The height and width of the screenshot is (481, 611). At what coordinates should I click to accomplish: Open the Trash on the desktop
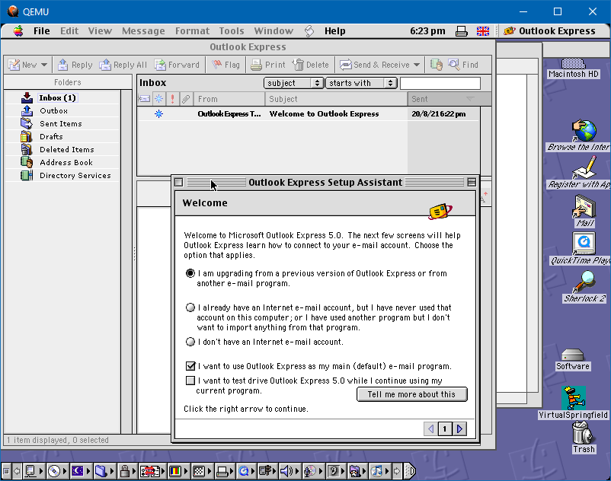pos(583,435)
